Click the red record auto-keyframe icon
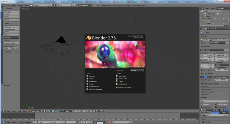230x124 pixels. (x=110, y=122)
